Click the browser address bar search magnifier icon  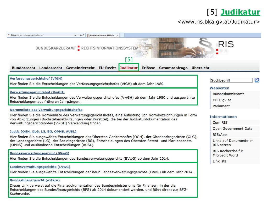75,35
